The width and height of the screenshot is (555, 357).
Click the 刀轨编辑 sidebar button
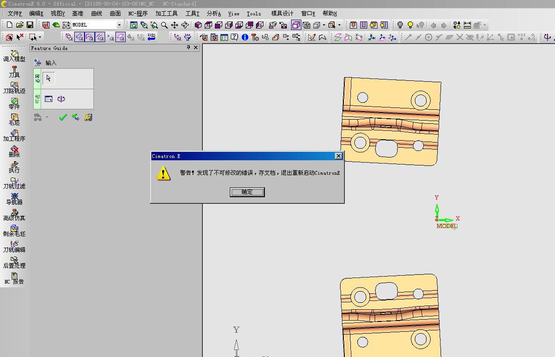pos(14,247)
